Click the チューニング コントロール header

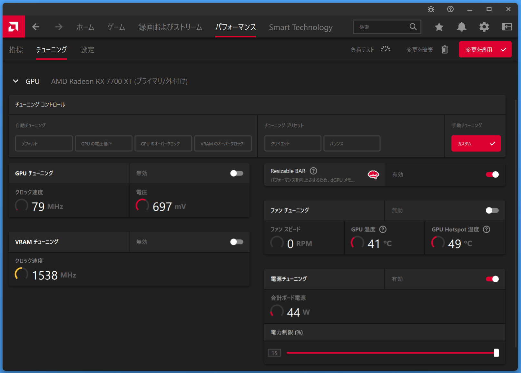point(40,105)
